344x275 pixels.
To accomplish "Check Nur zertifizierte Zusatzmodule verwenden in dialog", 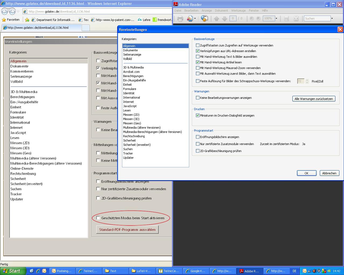I will [198, 144].
